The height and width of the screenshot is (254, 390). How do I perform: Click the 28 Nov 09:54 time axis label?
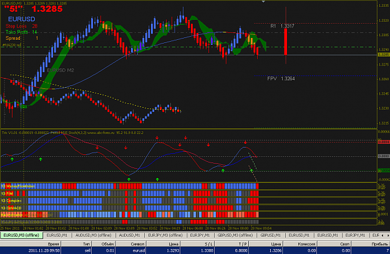pos(261,228)
